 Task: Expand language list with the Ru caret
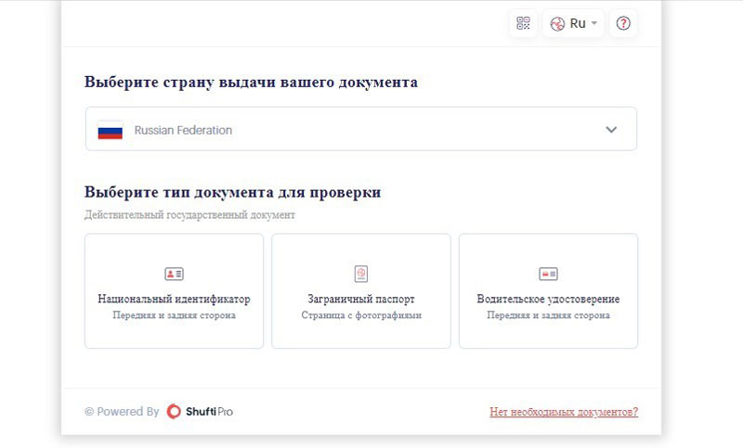tap(594, 23)
